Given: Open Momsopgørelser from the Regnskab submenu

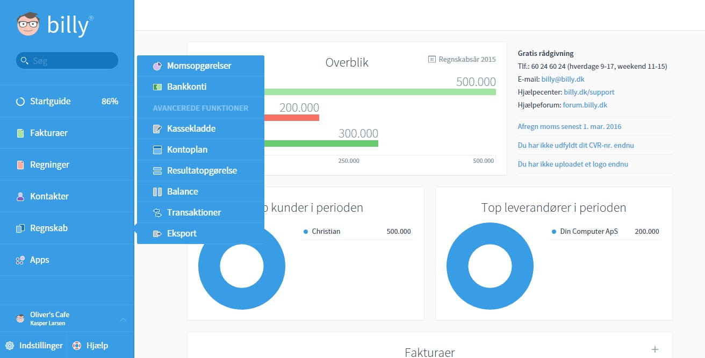Looking at the screenshot, I should [200, 66].
